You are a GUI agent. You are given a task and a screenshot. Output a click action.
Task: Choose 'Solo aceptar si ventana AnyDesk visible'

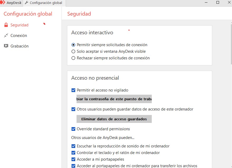(x=73, y=51)
